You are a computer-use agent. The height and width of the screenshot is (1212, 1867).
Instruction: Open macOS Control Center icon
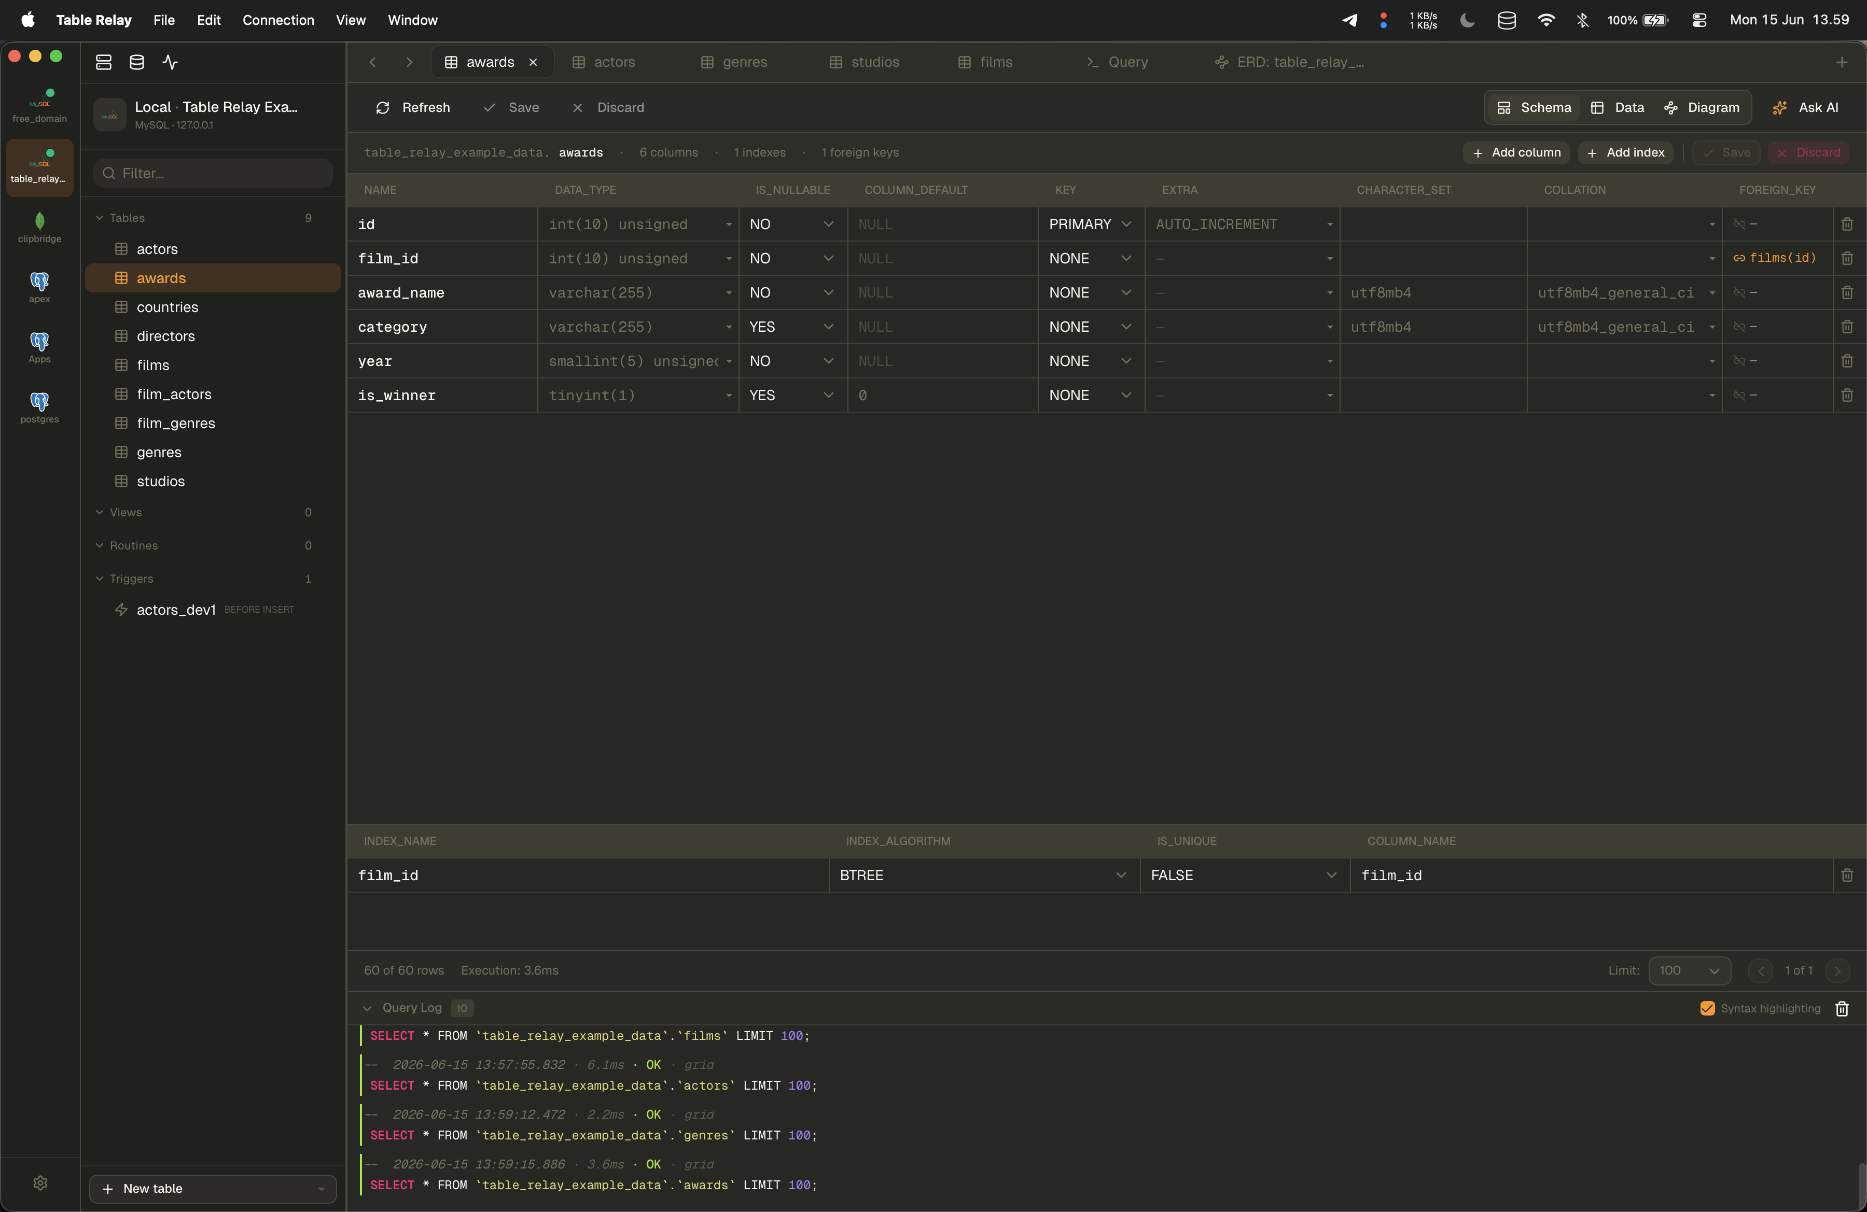pos(1699,20)
